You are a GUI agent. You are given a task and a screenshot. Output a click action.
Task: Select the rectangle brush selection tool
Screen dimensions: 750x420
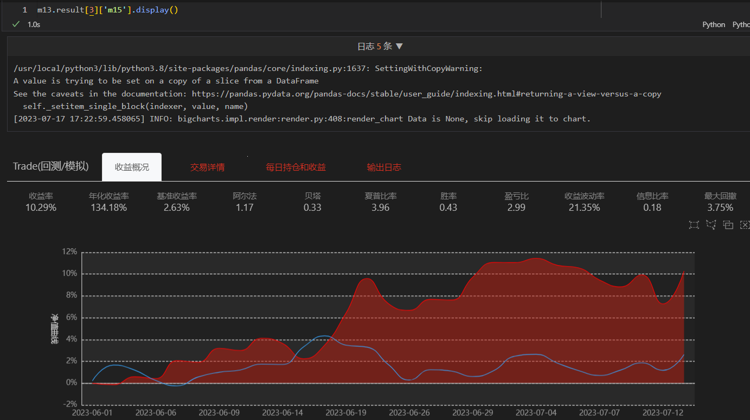[694, 225]
